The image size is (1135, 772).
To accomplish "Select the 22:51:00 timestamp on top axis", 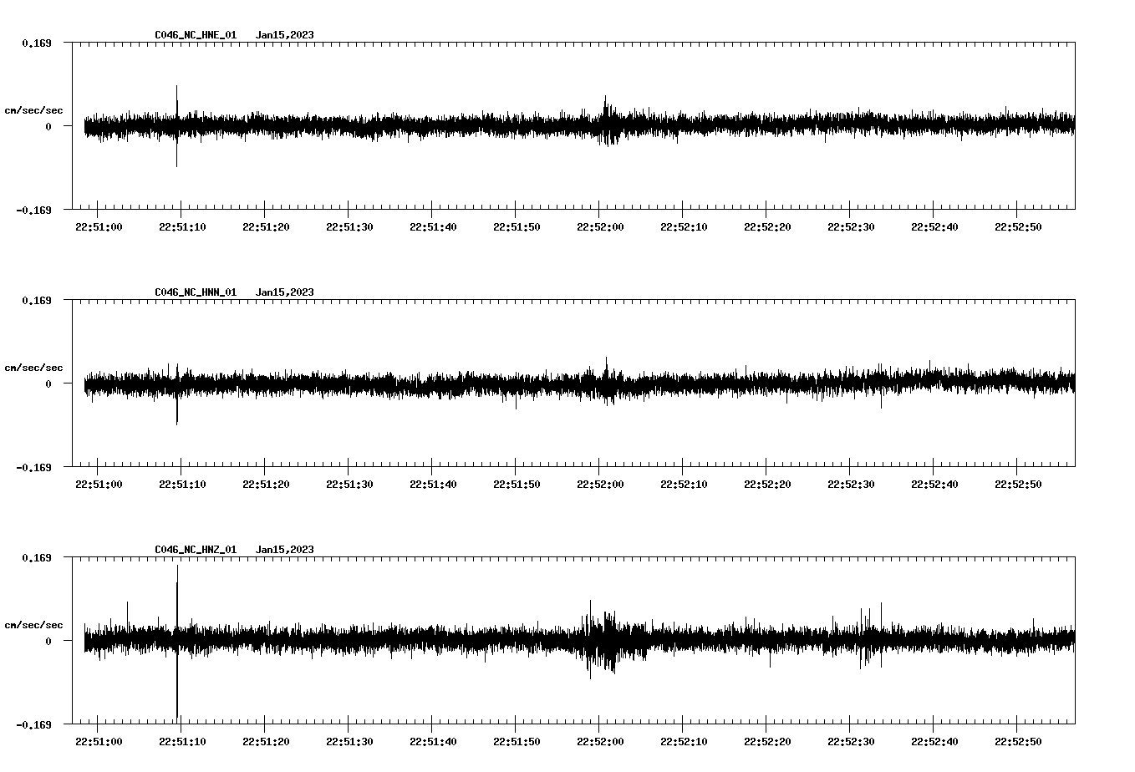I will pyautogui.click(x=98, y=226).
